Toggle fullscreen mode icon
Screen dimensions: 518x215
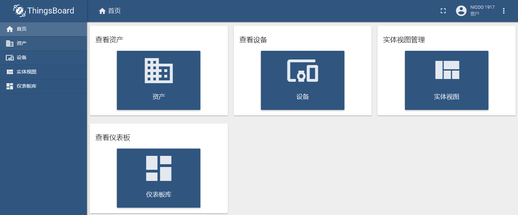click(443, 11)
